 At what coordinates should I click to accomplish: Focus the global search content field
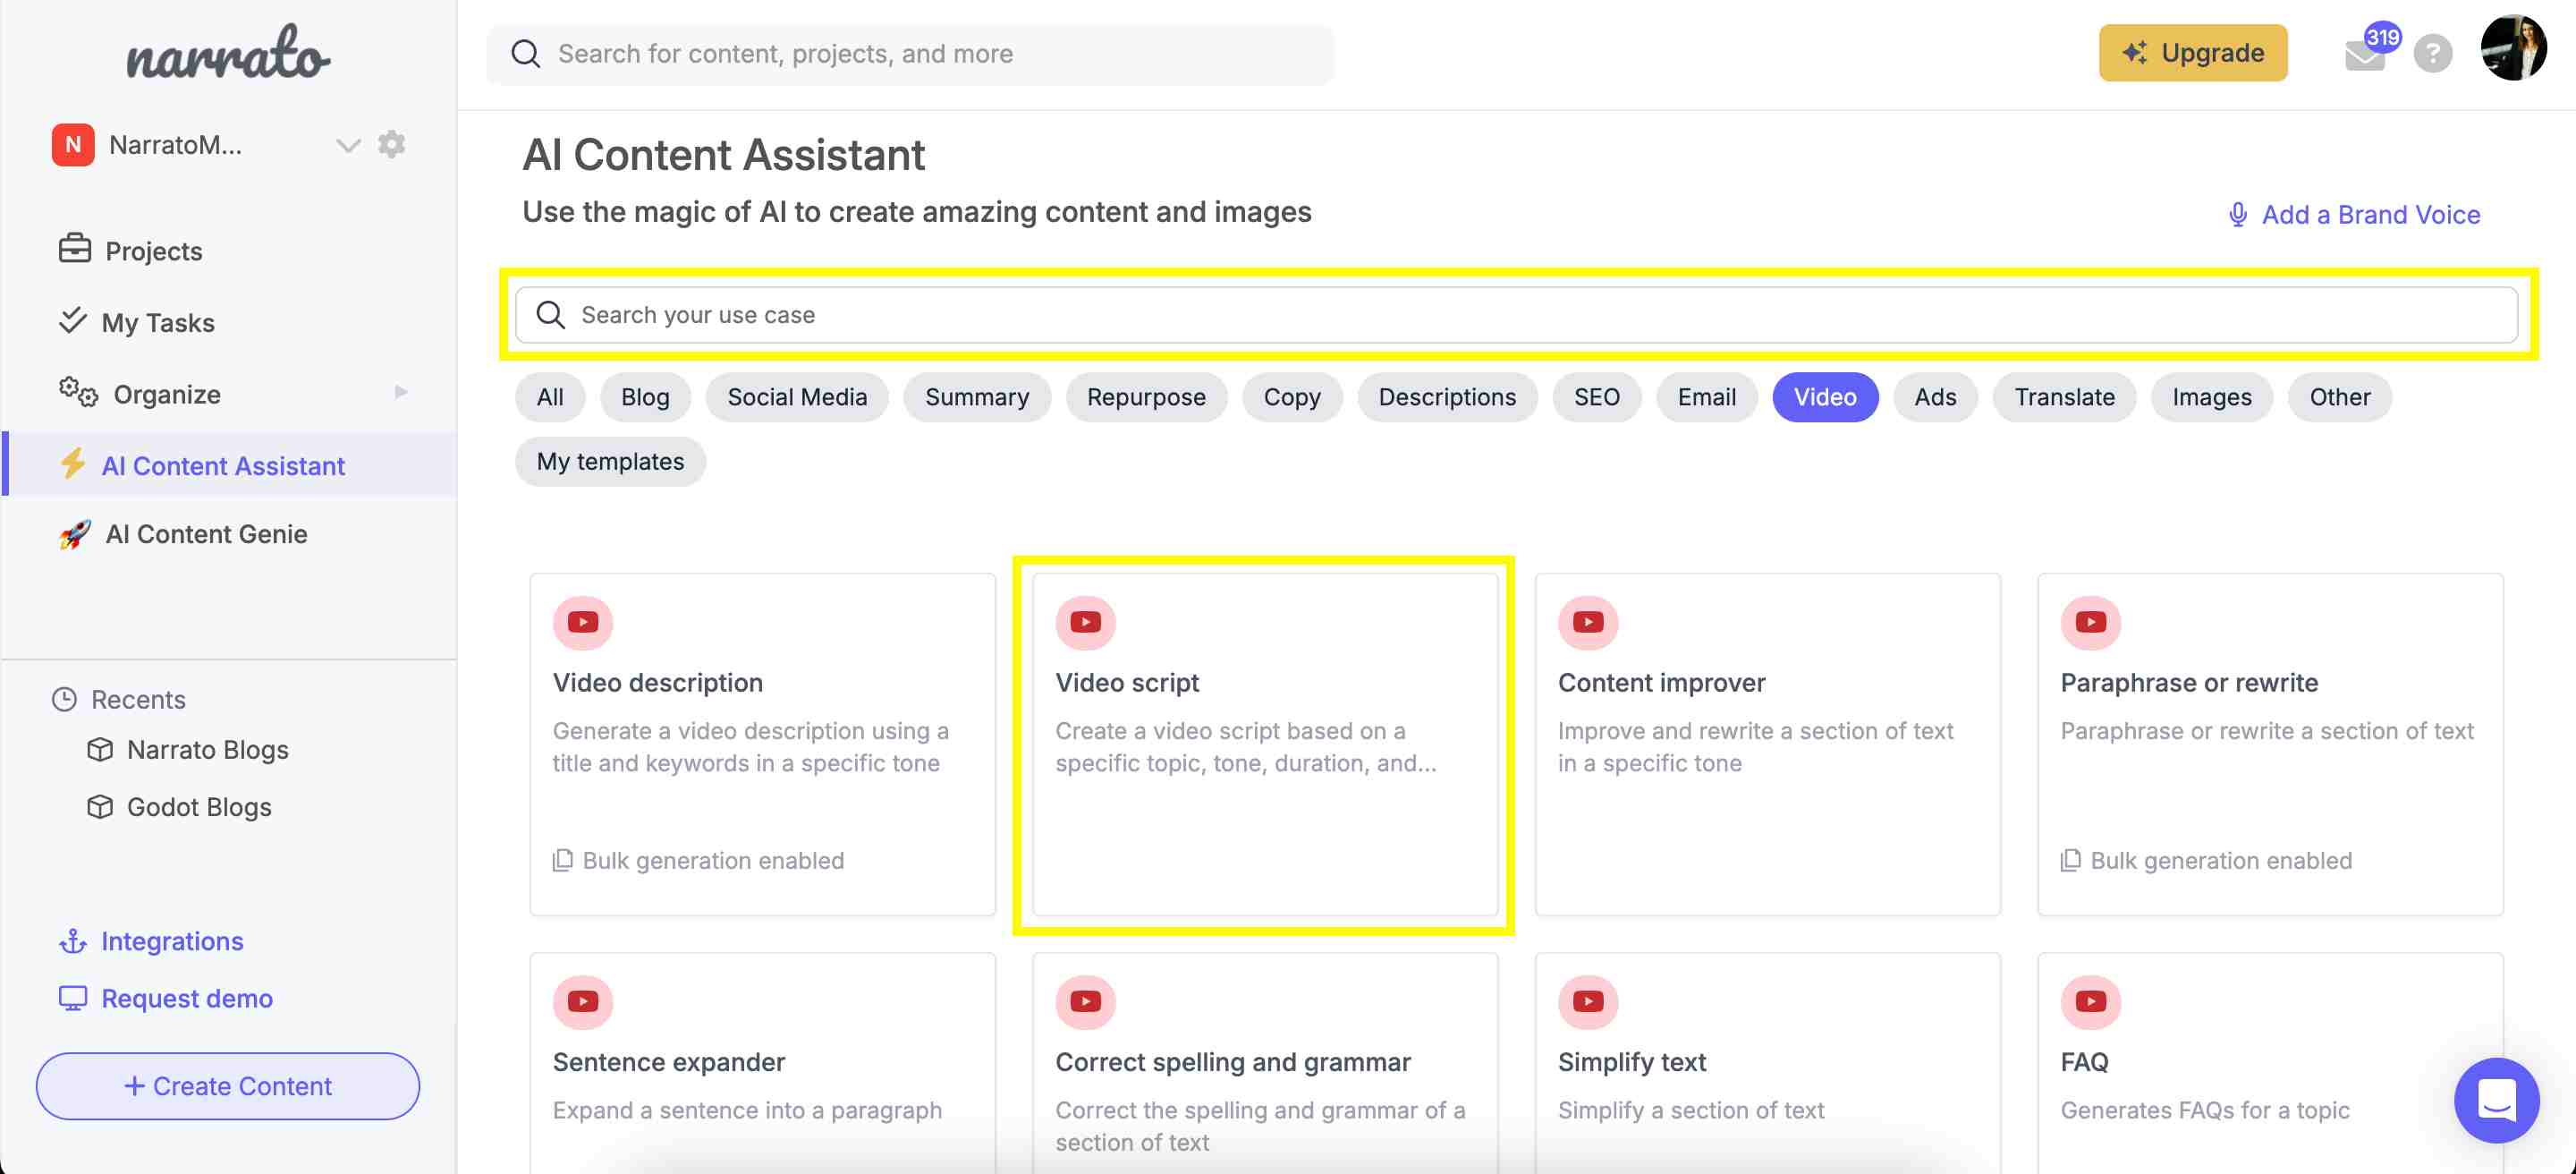tap(910, 54)
